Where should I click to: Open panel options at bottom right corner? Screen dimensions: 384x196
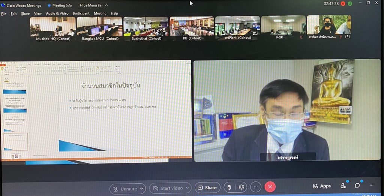coord(371,186)
